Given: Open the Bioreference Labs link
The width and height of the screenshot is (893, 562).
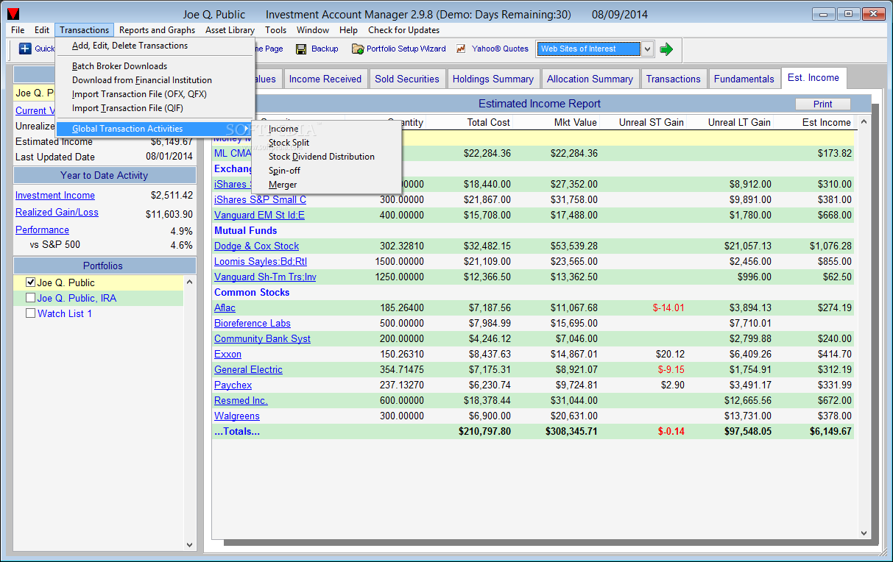Looking at the screenshot, I should 253,324.
